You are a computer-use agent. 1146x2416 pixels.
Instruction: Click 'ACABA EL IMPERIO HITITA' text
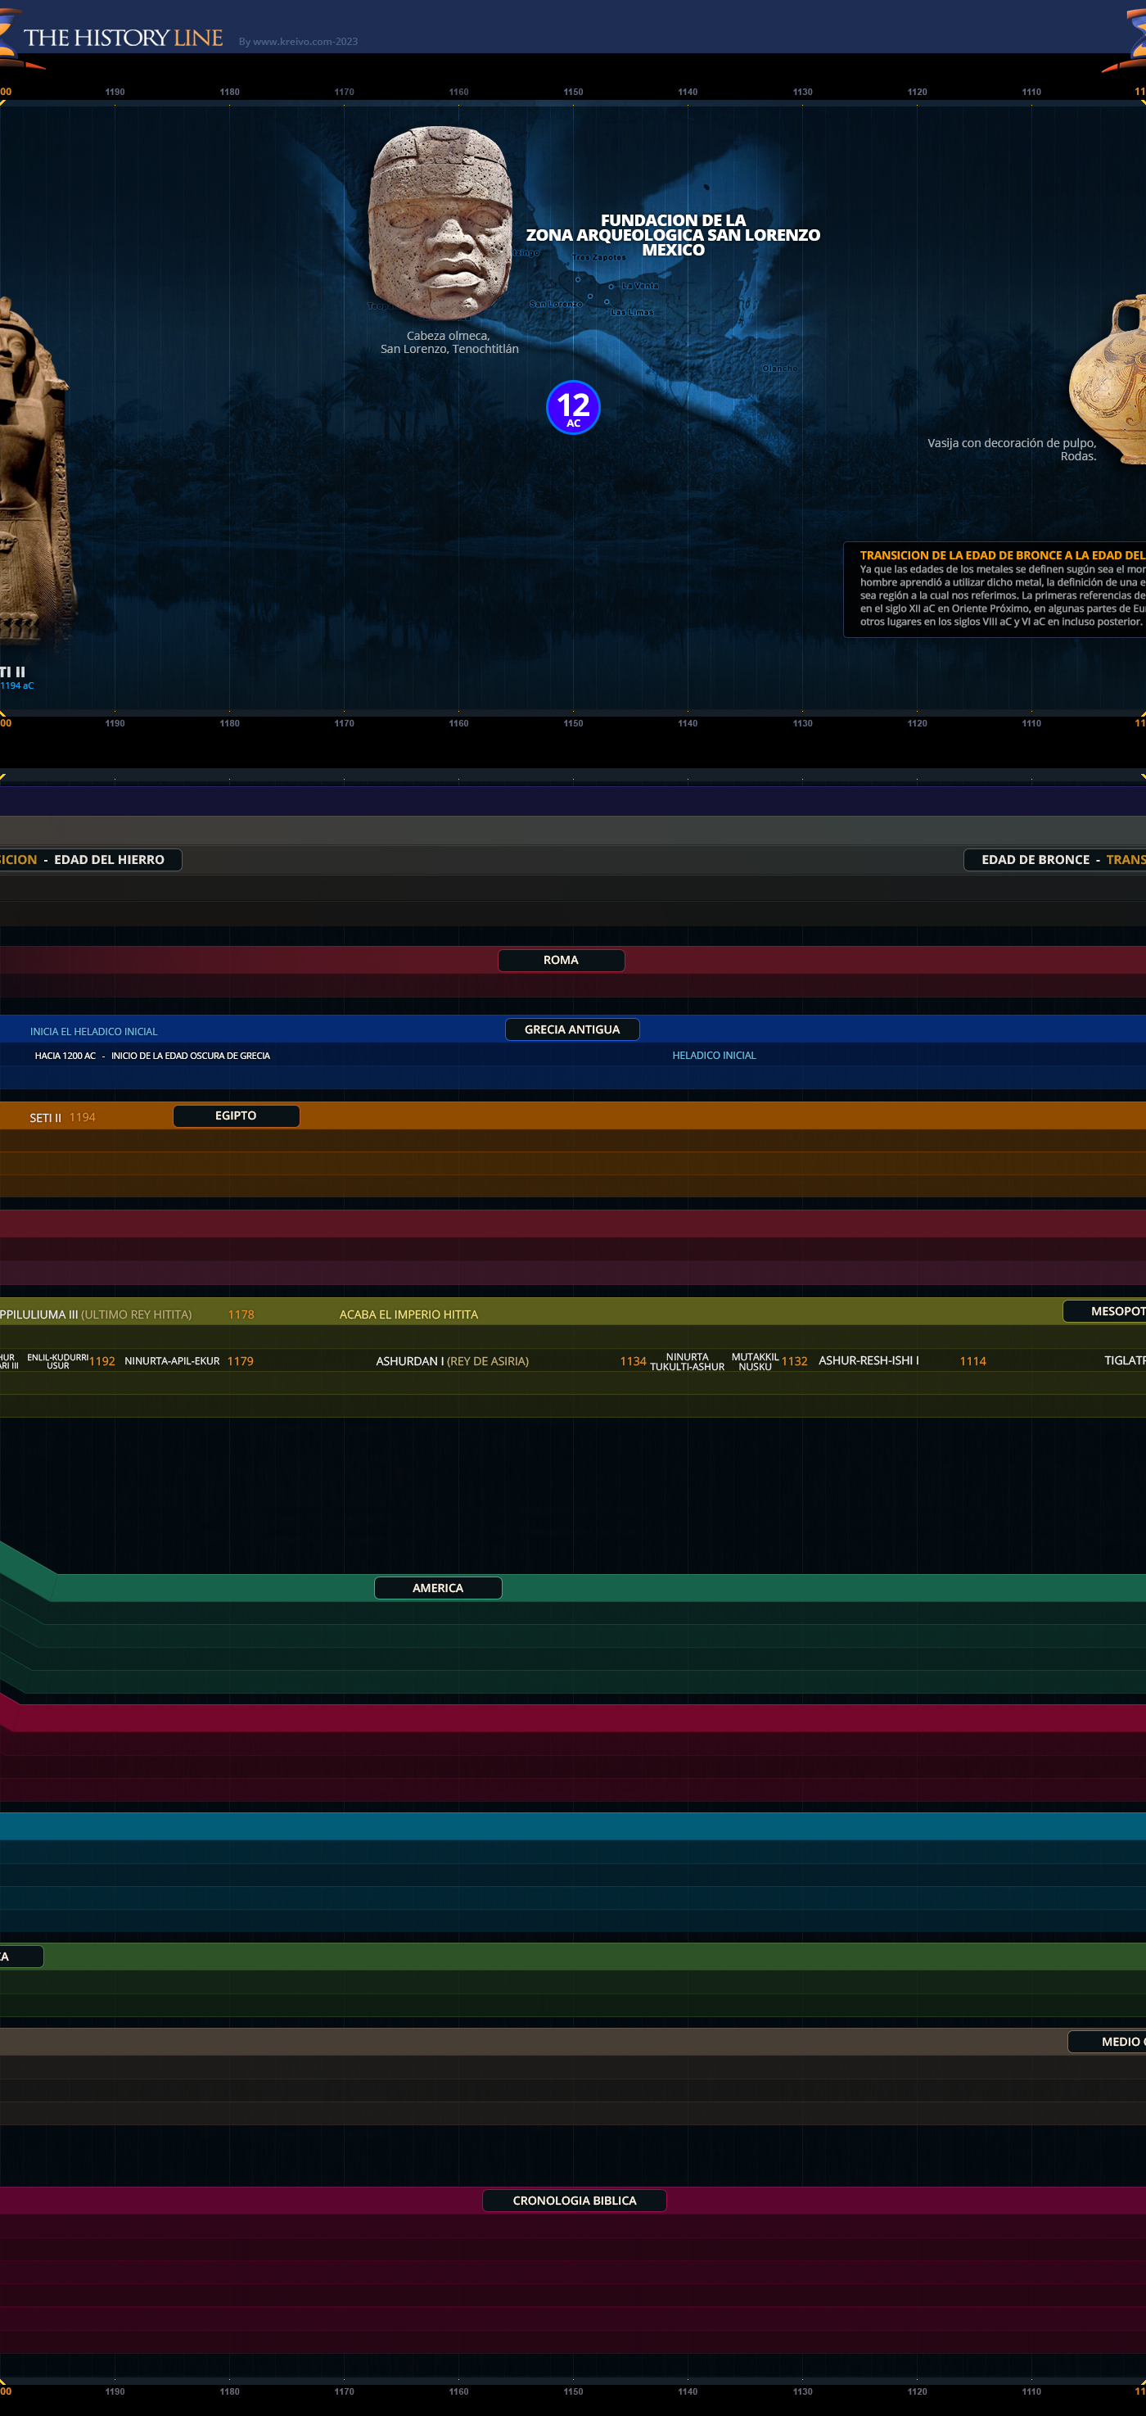pyautogui.click(x=408, y=1315)
